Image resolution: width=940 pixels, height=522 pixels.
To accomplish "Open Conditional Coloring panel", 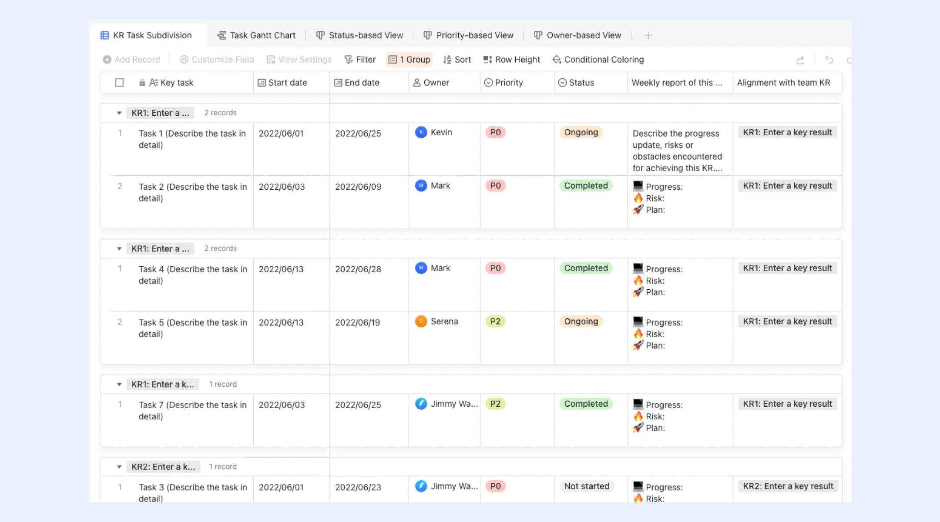I will tap(598, 60).
